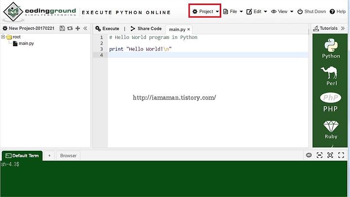Open the Project menu

coord(205,11)
